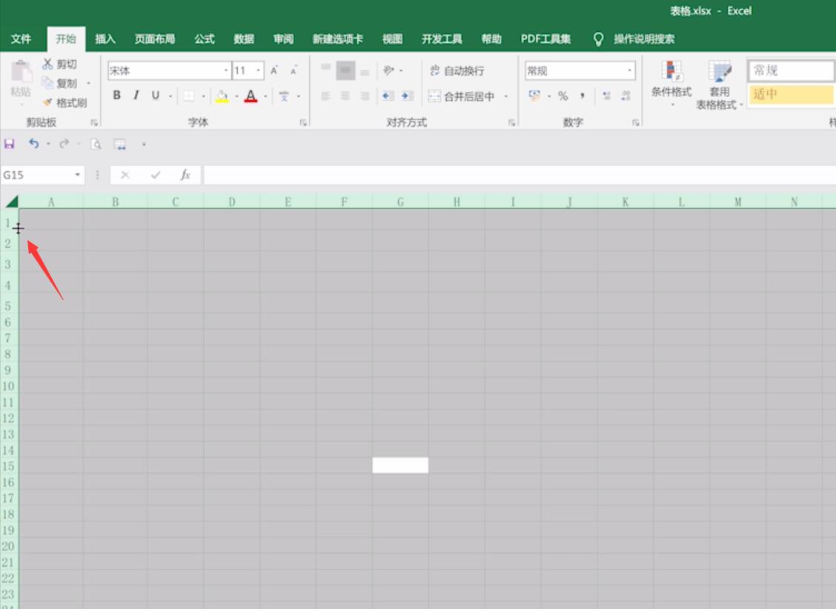
Task: Select column G header
Action: pos(400,202)
